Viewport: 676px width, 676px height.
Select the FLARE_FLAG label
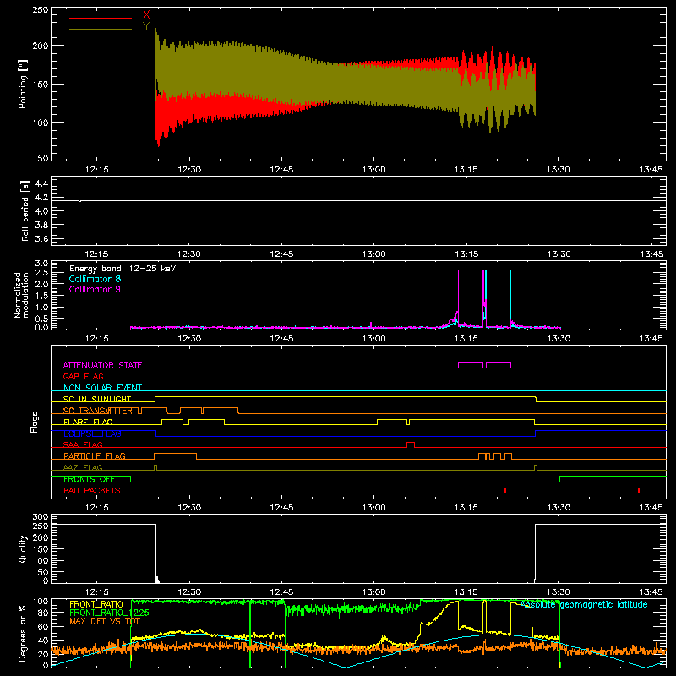tap(88, 422)
